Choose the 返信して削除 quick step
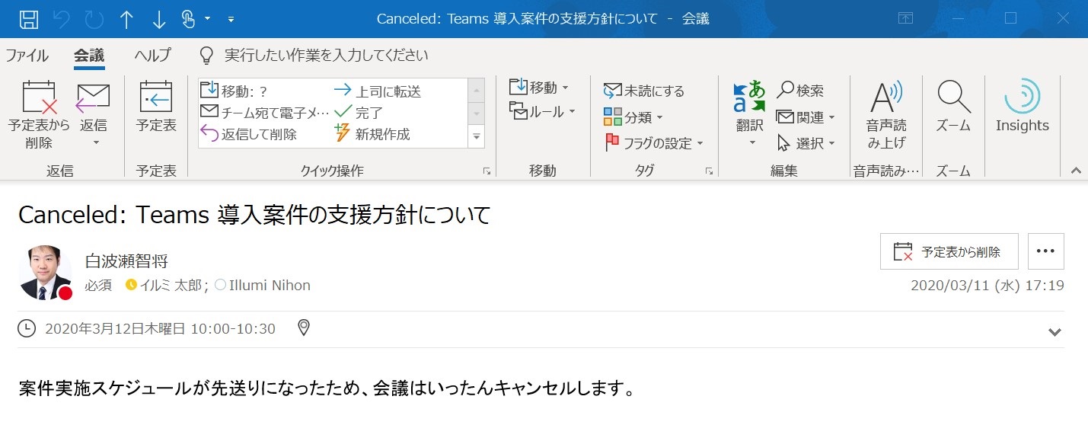This screenshot has height=441, width=1088. pos(248,134)
